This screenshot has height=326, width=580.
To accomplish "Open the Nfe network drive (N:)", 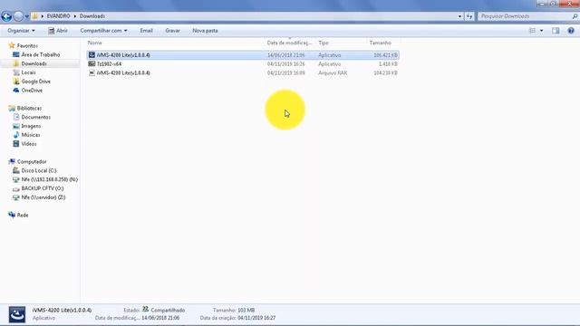I will [x=50, y=179].
